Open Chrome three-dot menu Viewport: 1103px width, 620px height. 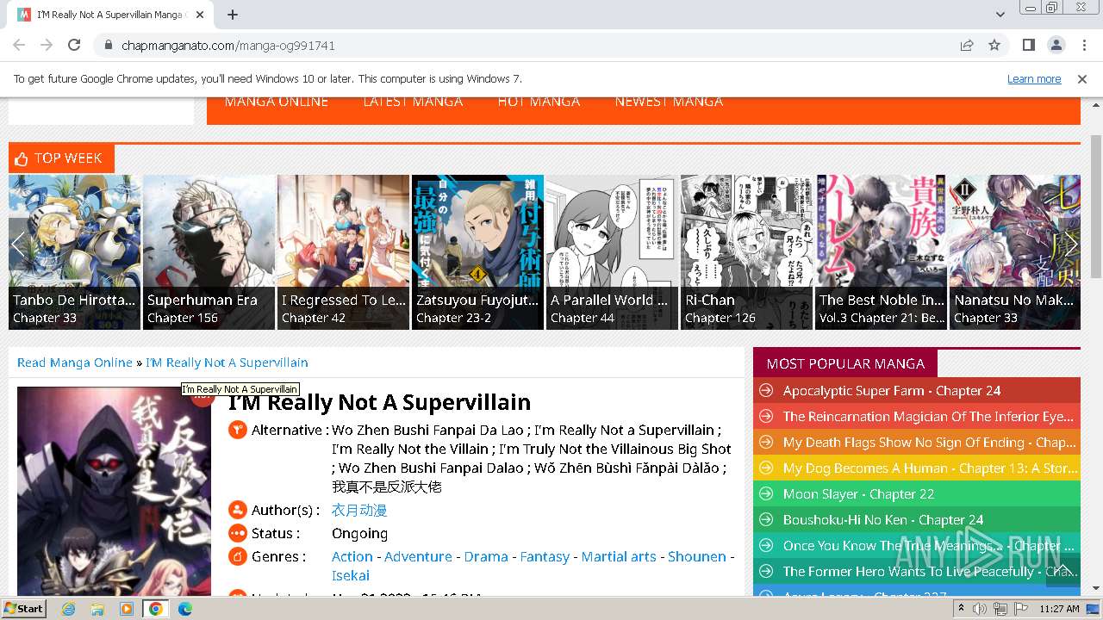(1084, 45)
